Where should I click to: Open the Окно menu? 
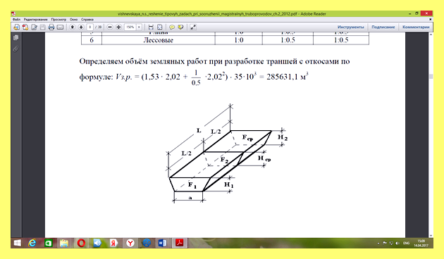[x=73, y=20]
